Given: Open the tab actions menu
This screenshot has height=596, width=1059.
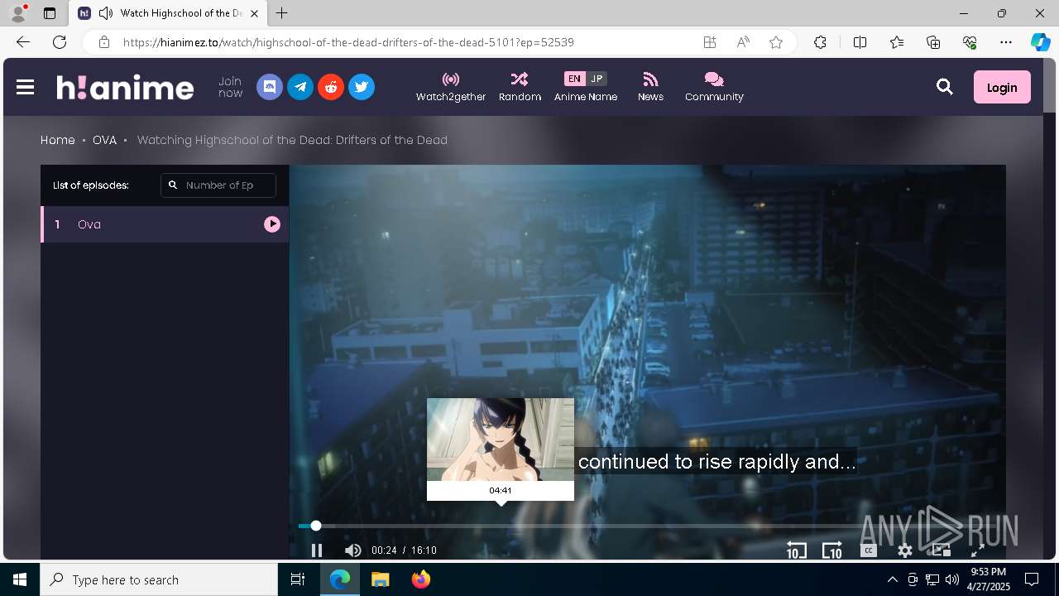Looking at the screenshot, I should 50,13.
